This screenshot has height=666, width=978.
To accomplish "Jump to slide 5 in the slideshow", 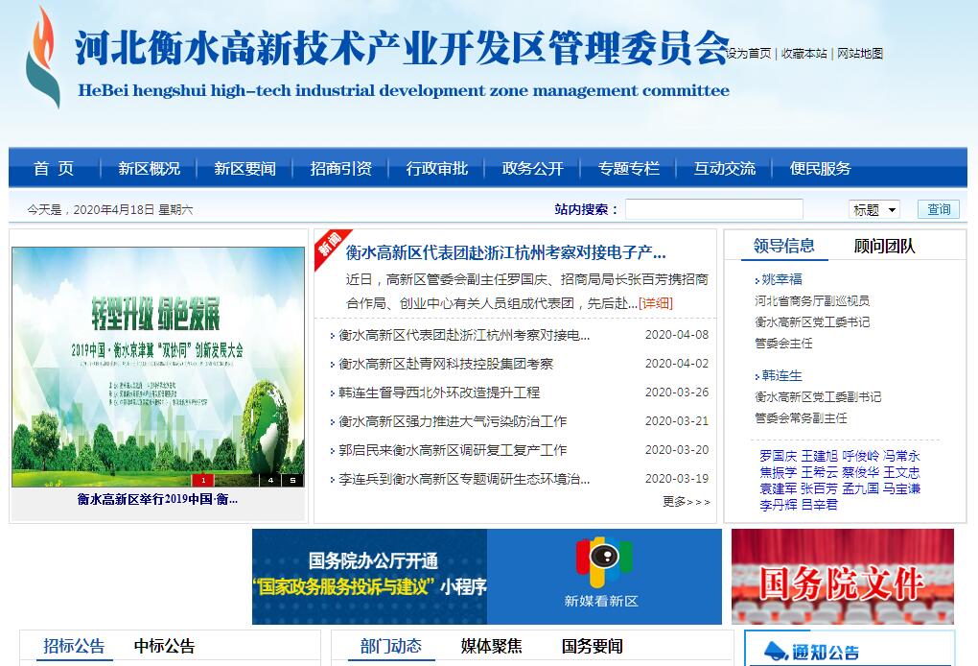I will tap(291, 480).
